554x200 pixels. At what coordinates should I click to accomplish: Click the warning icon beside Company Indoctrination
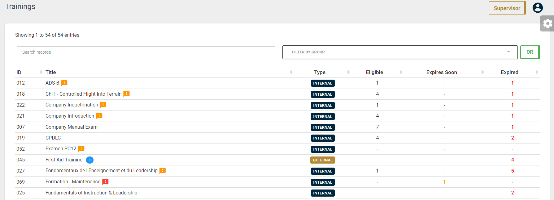point(103,105)
